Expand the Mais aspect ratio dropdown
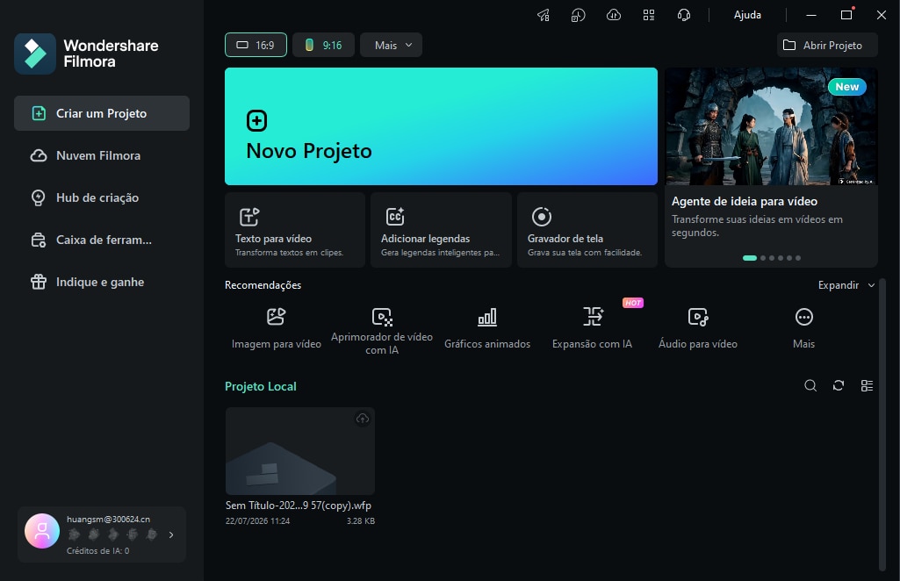This screenshot has width=900, height=581. click(x=391, y=45)
